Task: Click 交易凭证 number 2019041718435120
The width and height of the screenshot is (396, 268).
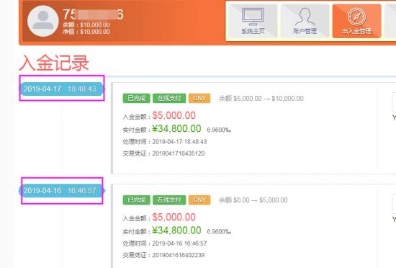Action: click(x=179, y=153)
